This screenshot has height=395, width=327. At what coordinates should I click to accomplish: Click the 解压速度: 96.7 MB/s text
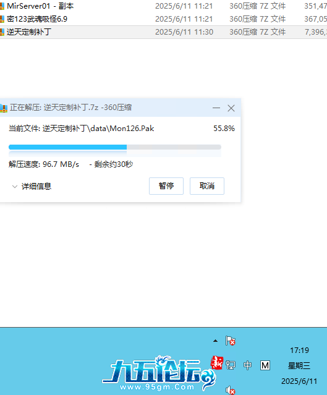click(44, 164)
